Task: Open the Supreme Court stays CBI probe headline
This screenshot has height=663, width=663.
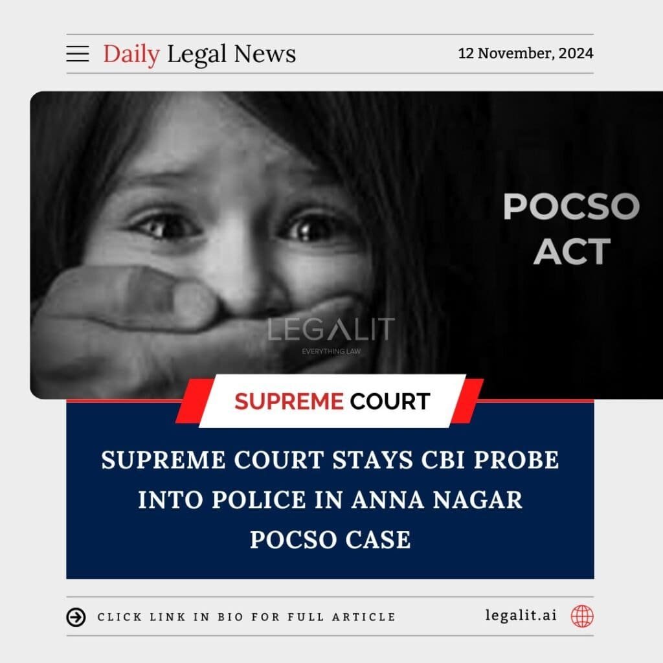Action: [330, 499]
